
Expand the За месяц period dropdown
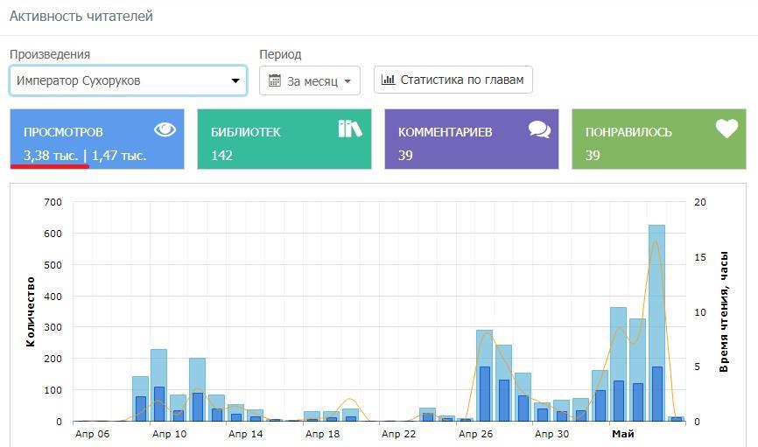[x=310, y=80]
